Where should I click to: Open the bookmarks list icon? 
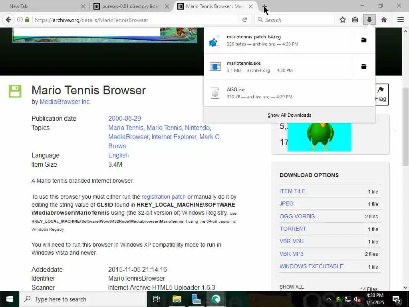(355, 20)
